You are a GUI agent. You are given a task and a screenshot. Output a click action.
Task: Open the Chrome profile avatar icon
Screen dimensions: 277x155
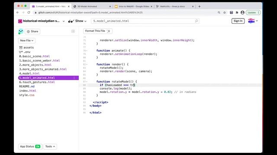pyautogui.click(x=242, y=12)
